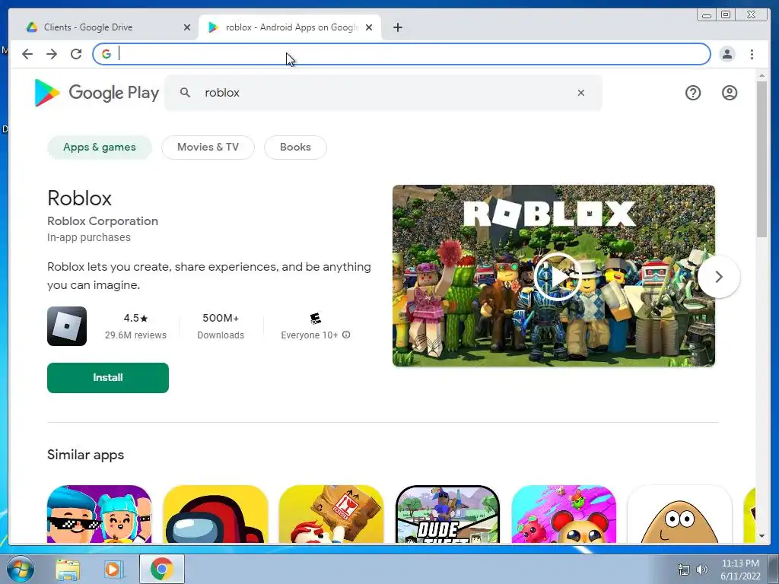Install the Roblox app

click(x=108, y=377)
